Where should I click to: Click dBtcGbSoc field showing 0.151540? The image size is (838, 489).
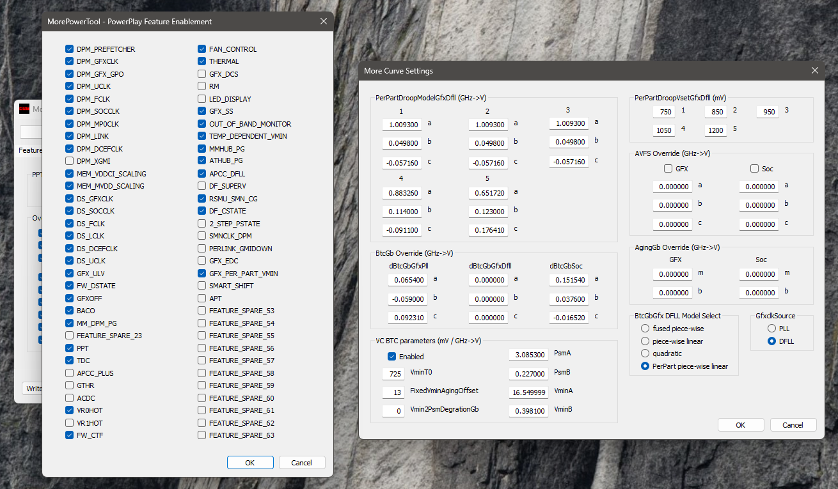tap(569, 280)
